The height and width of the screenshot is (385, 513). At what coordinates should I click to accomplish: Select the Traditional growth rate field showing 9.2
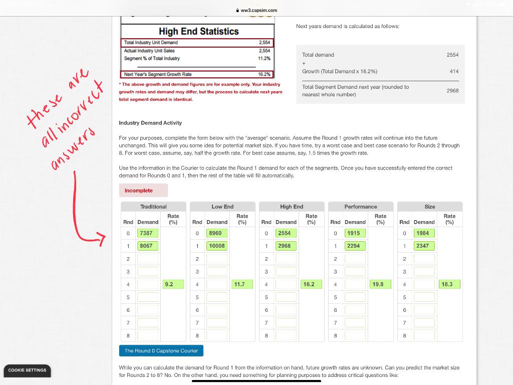click(x=173, y=284)
